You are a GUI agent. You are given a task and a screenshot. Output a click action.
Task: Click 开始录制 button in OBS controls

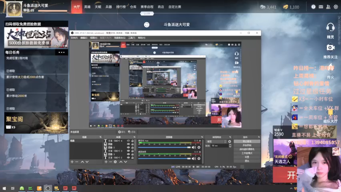(247, 145)
